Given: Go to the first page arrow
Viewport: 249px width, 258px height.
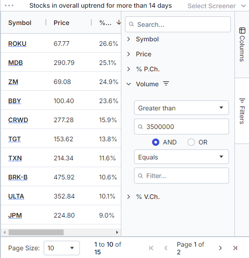Looking at the screenshot, I should pos(151,248).
